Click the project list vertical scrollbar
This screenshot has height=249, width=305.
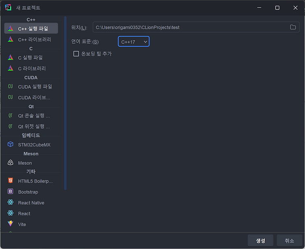65,103
